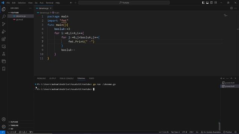Click the Prettier status bar item
Viewport: 239px width, 134px height.
click(x=227, y=132)
